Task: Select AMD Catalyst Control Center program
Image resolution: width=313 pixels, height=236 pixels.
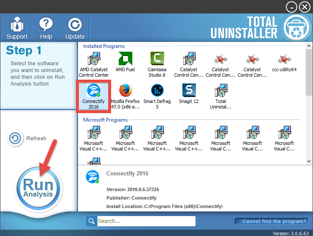Action: pos(94,64)
